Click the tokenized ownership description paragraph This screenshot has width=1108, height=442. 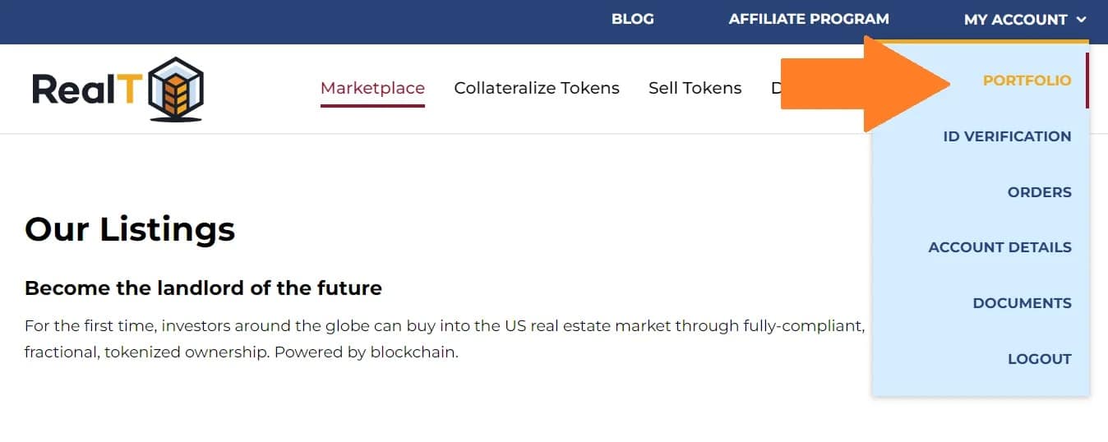coord(445,339)
